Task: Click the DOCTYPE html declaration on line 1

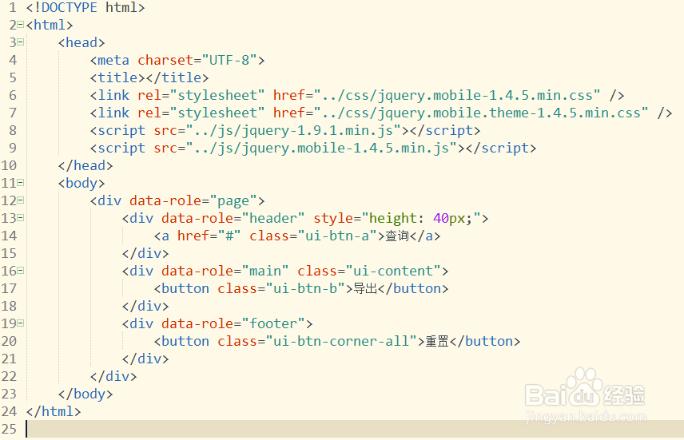Action: (85, 7)
